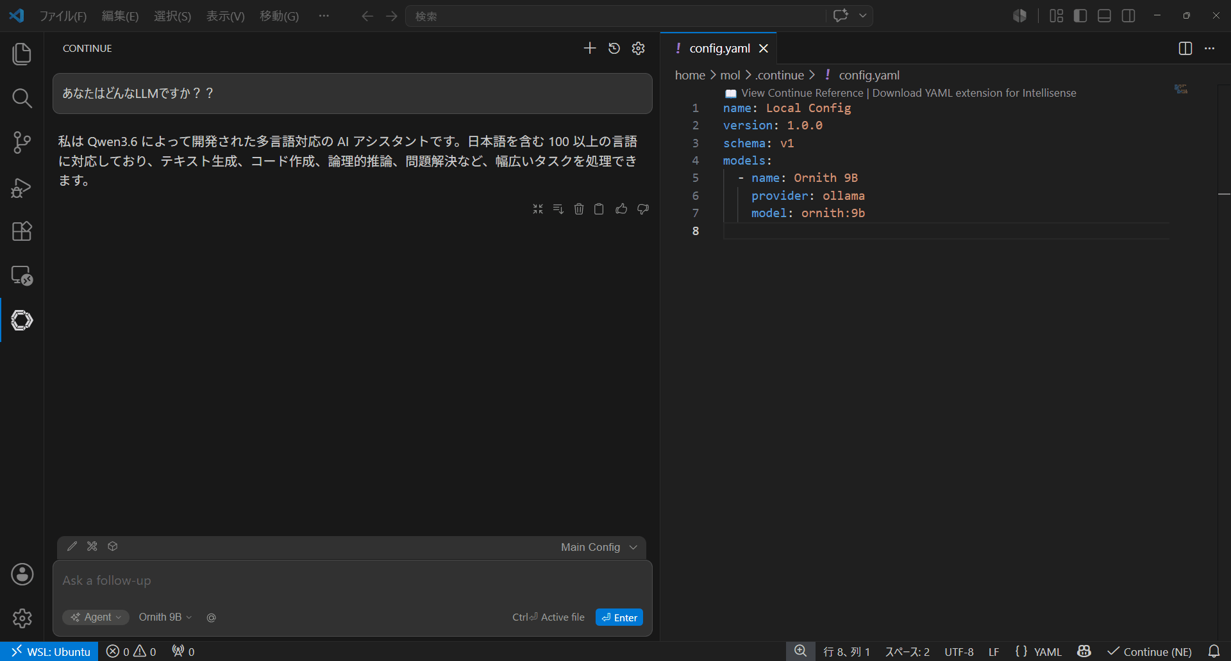Click the Continue (NE) status bar item
The width and height of the screenshot is (1231, 661).
click(x=1150, y=651)
